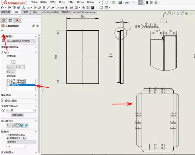Switch to the 视图布局 tab
The image size is (195, 155).
pyautogui.click(x=5, y=12)
